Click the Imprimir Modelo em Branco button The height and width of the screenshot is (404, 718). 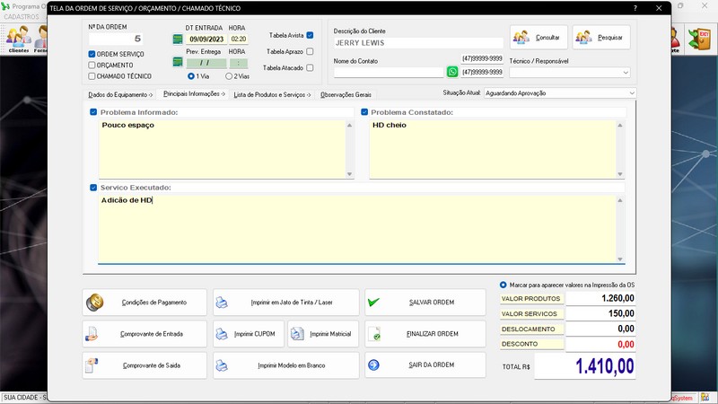point(285,365)
